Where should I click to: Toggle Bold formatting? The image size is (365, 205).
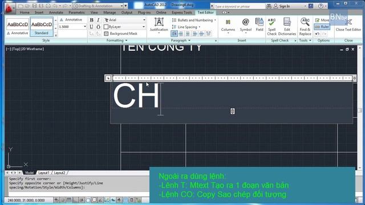click(92, 20)
